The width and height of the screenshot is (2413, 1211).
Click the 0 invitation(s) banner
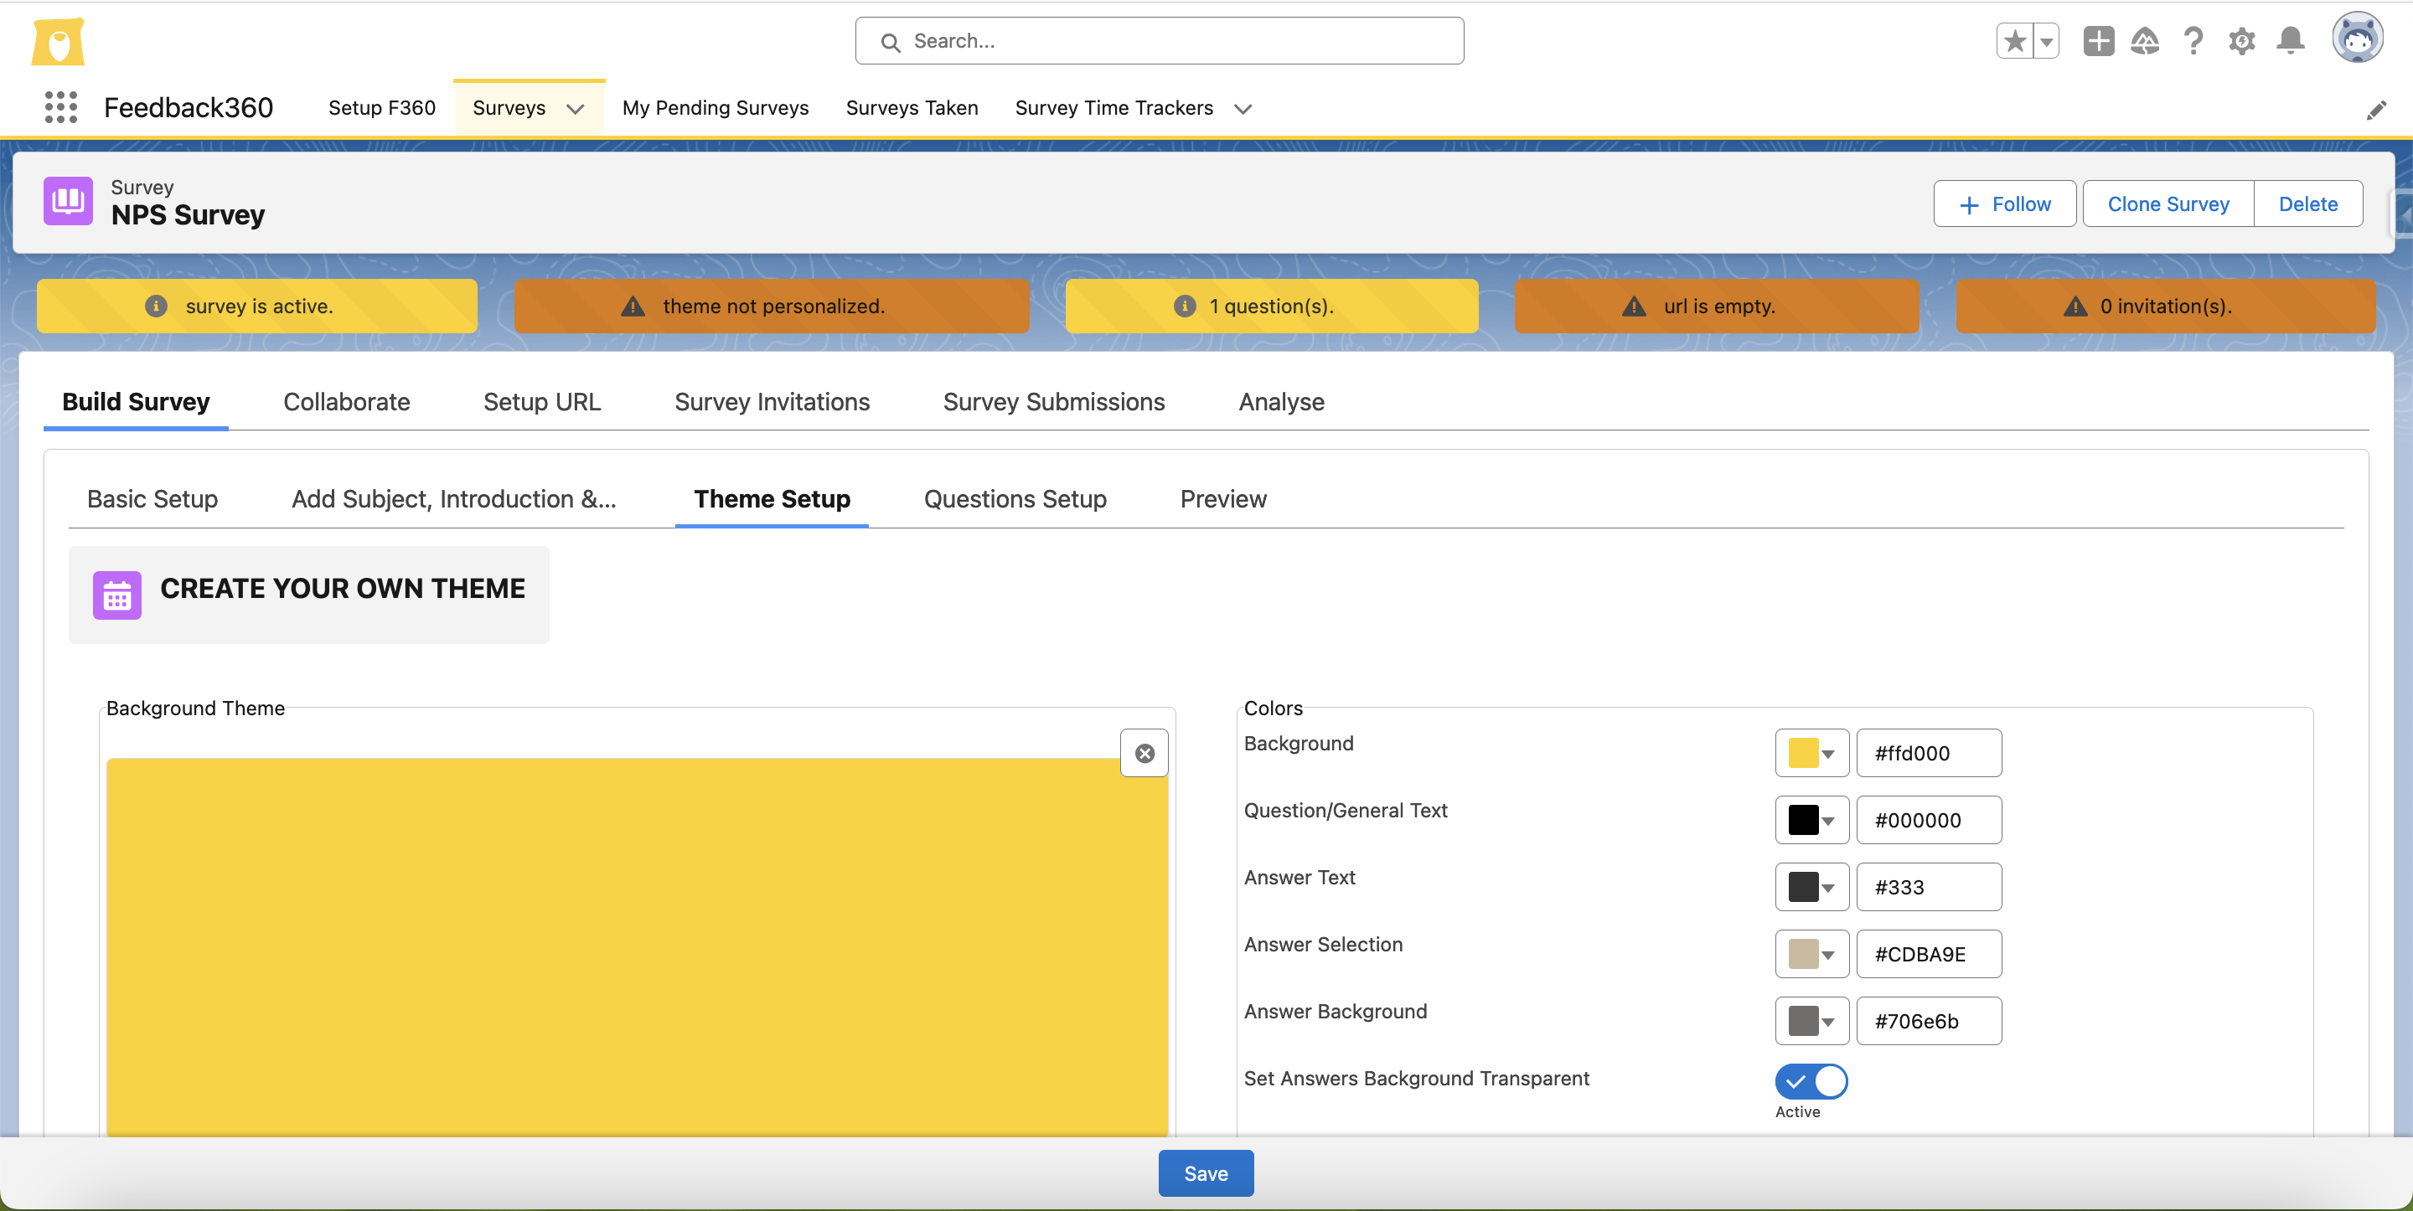pyautogui.click(x=2166, y=307)
